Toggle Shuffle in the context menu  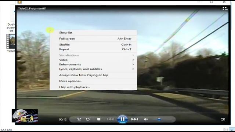click(93, 45)
